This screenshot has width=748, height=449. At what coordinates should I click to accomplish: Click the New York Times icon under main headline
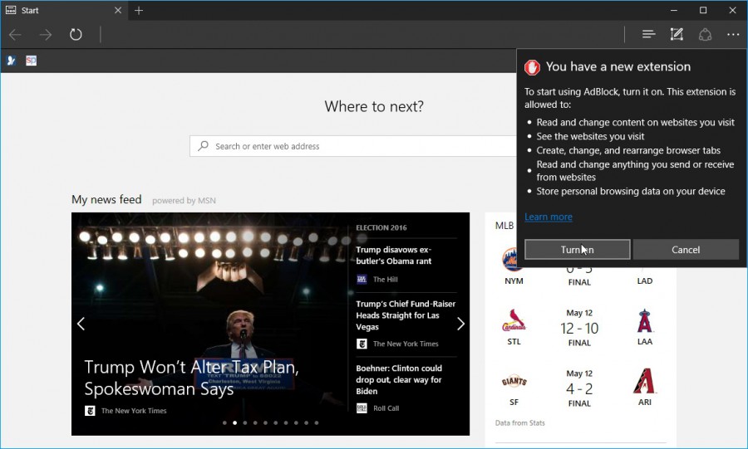90,411
